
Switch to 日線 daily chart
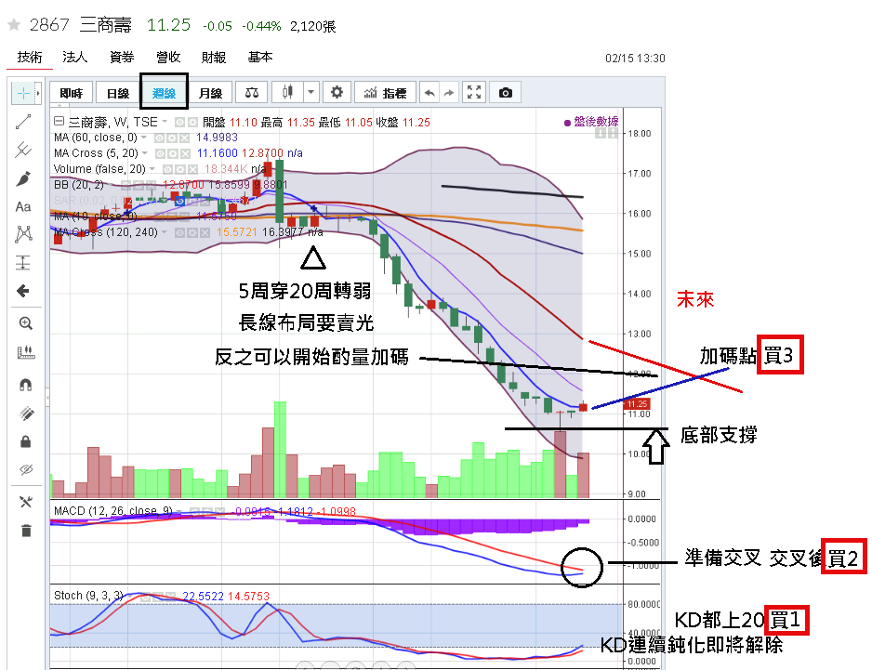[x=117, y=93]
